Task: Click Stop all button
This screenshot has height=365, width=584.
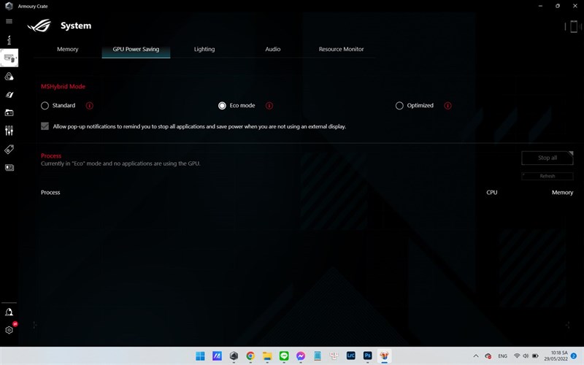Action: (547, 158)
